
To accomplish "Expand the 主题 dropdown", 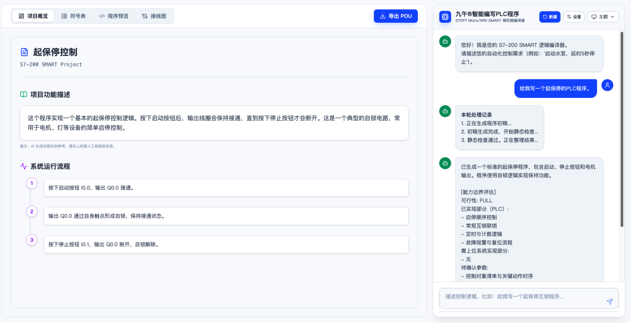I will tap(603, 17).
